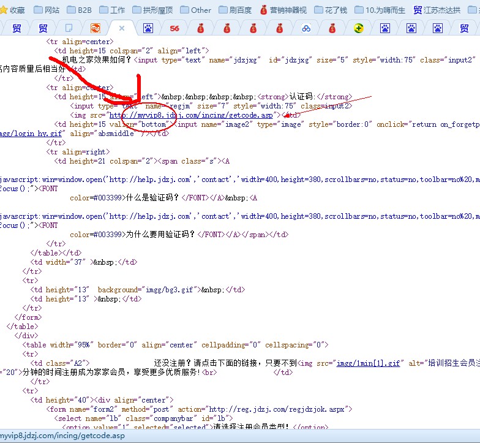Open the 网站 bookmark folder

pos(47,10)
